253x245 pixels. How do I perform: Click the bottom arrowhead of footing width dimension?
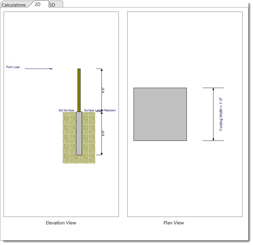click(213, 139)
